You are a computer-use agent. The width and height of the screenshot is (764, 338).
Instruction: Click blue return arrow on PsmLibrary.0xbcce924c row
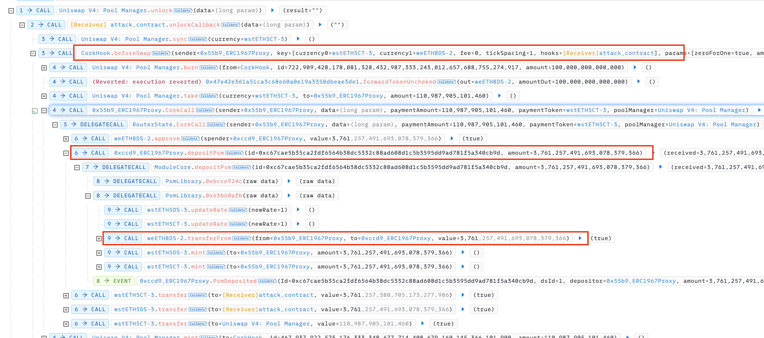[289, 181]
